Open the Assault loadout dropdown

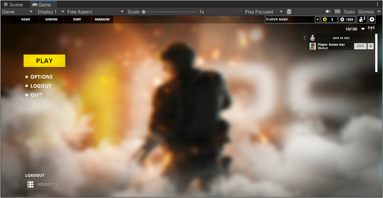point(44,185)
